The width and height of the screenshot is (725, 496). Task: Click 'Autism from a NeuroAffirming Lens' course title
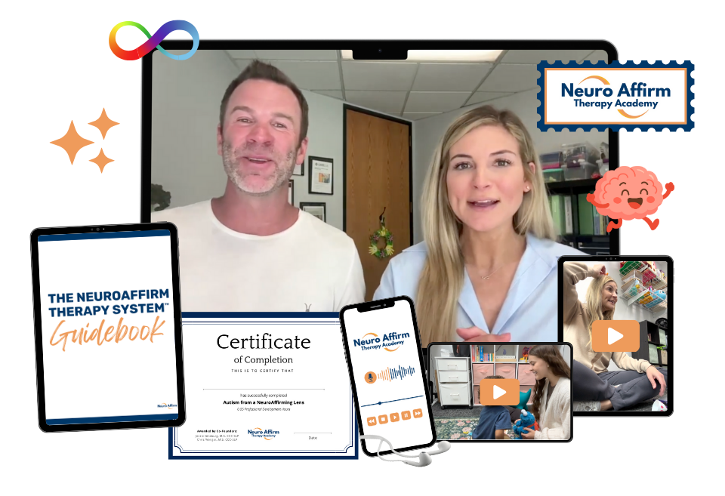coord(264,402)
